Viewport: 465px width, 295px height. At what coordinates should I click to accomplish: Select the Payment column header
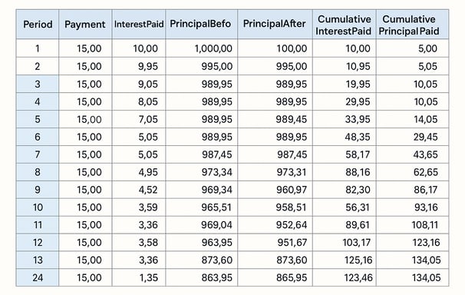tap(85, 24)
